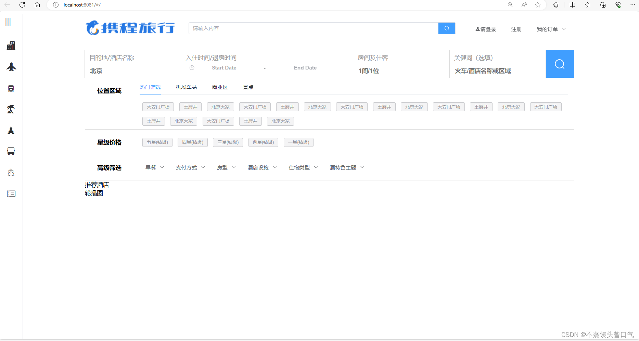Click the 关键词 keyword input field

coord(498,71)
